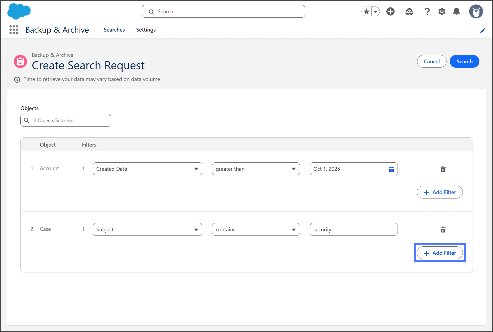Open the user profile avatar

coord(476,11)
